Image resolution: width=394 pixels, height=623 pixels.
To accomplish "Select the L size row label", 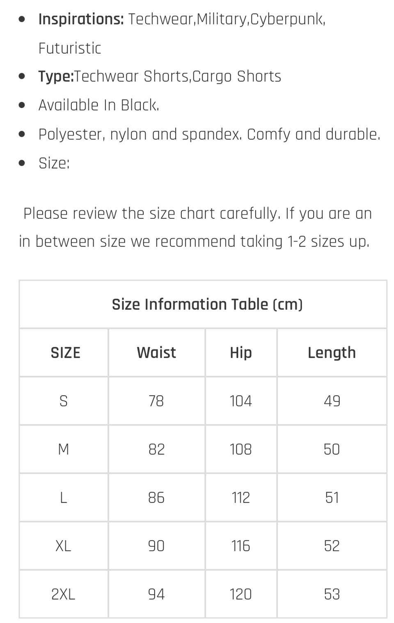I will [x=64, y=498].
